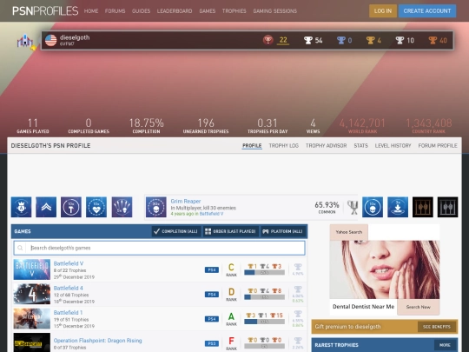The image size is (469, 352).
Task: Open the Battlefield 4 cover thumbnail
Action: [x=32, y=294]
